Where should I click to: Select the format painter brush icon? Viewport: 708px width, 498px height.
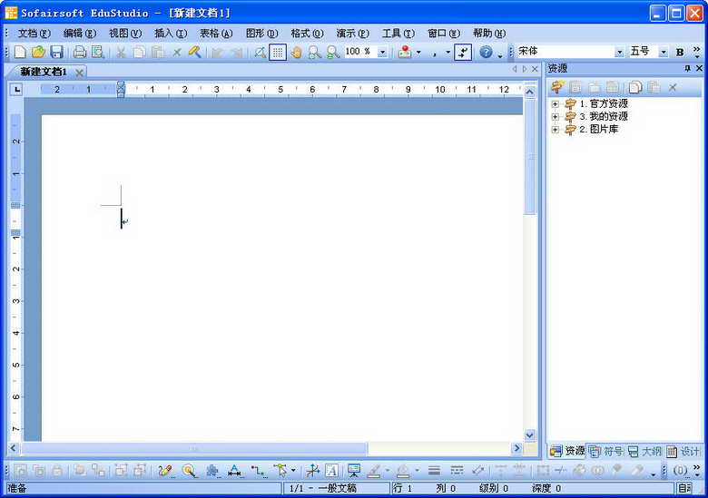[194, 52]
